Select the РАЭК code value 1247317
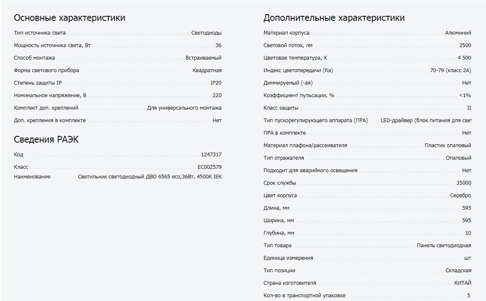This screenshot has width=486, height=301. [211, 154]
